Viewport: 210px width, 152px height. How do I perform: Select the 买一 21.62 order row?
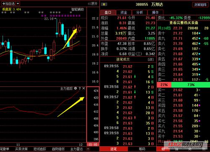[x=183, y=90]
